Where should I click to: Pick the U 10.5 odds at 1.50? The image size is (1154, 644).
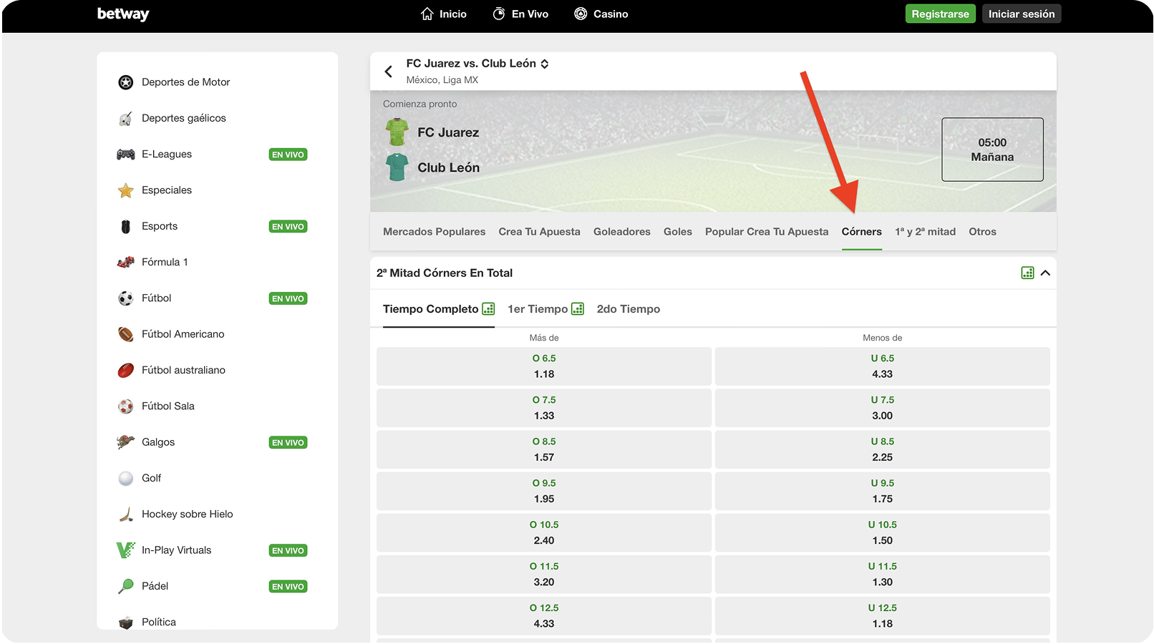tap(882, 532)
